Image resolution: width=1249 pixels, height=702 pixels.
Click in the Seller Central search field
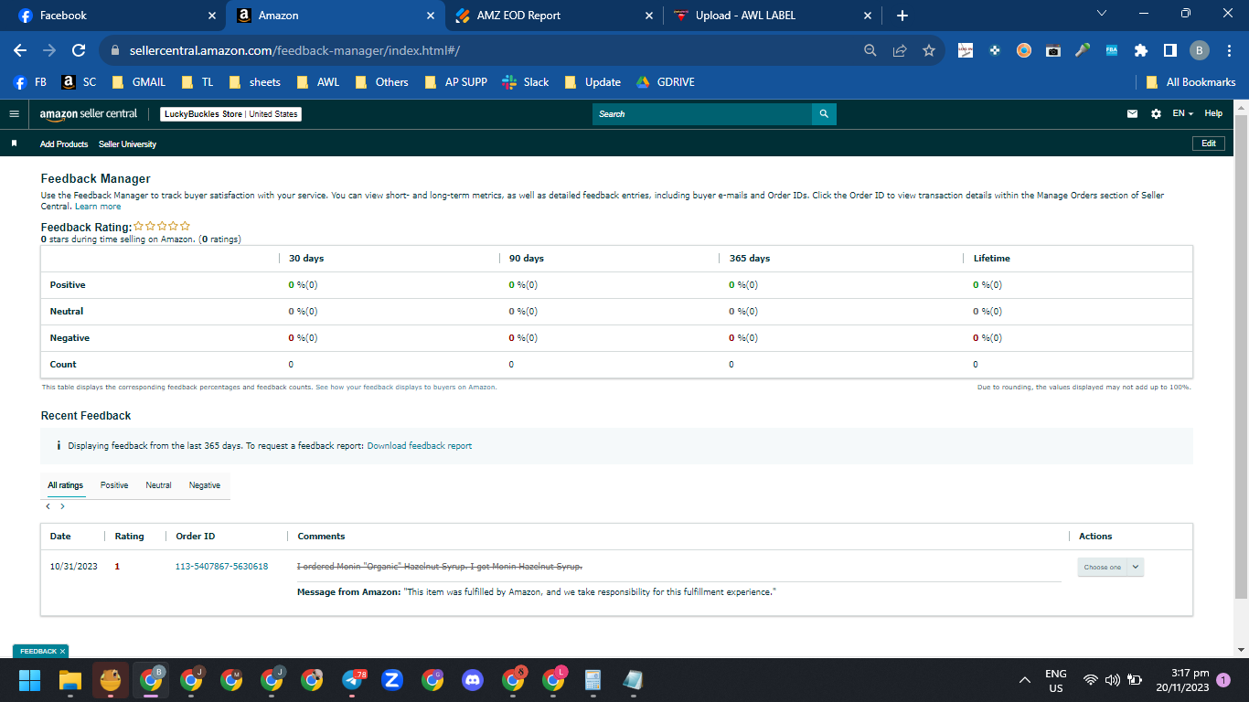pyautogui.click(x=702, y=114)
